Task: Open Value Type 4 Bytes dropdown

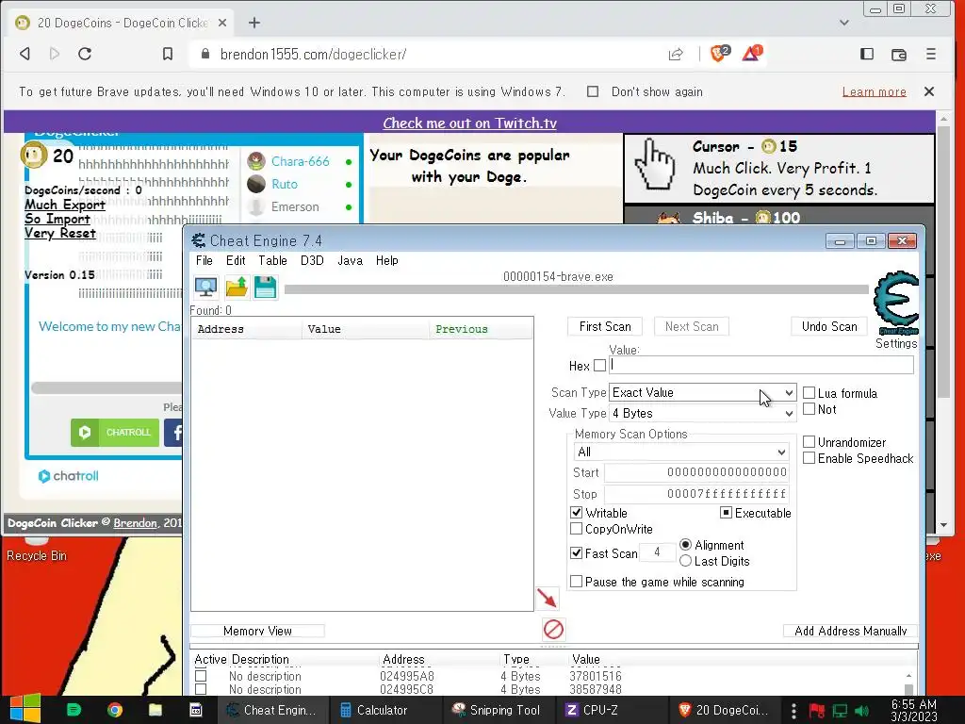Action: coord(702,413)
